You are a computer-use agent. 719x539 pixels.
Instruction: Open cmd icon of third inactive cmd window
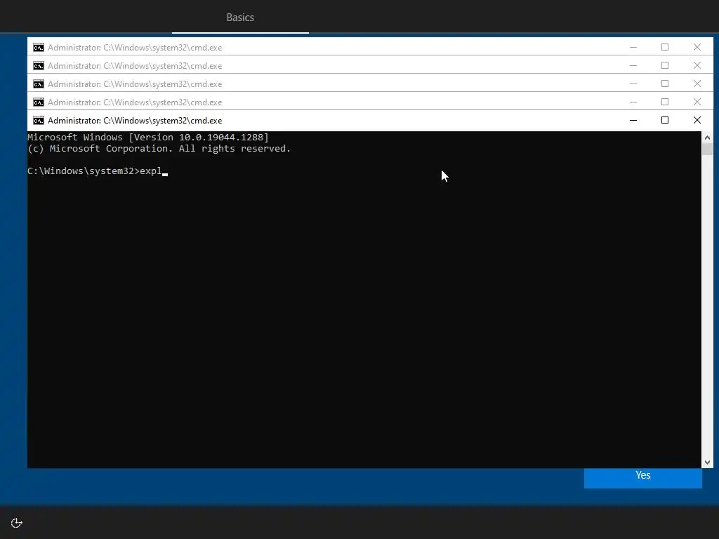tap(39, 84)
